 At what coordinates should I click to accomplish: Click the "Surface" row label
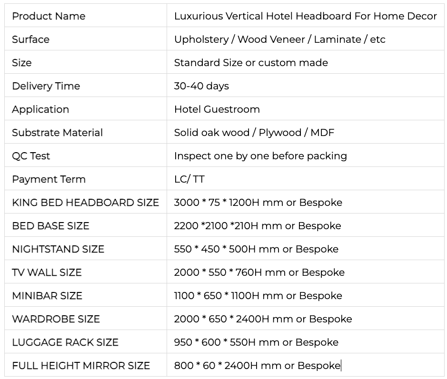[x=30, y=39]
